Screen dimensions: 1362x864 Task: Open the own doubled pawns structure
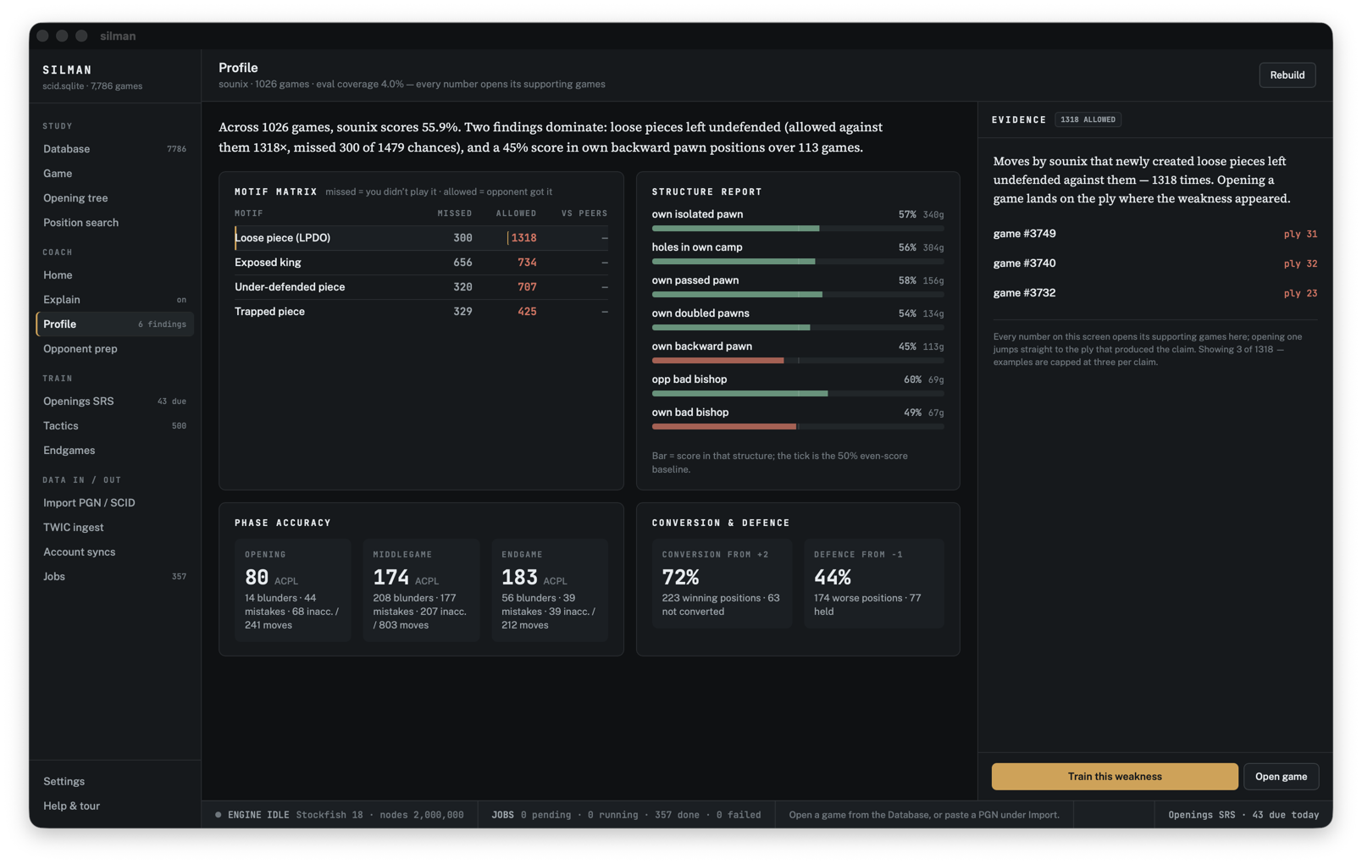point(798,319)
